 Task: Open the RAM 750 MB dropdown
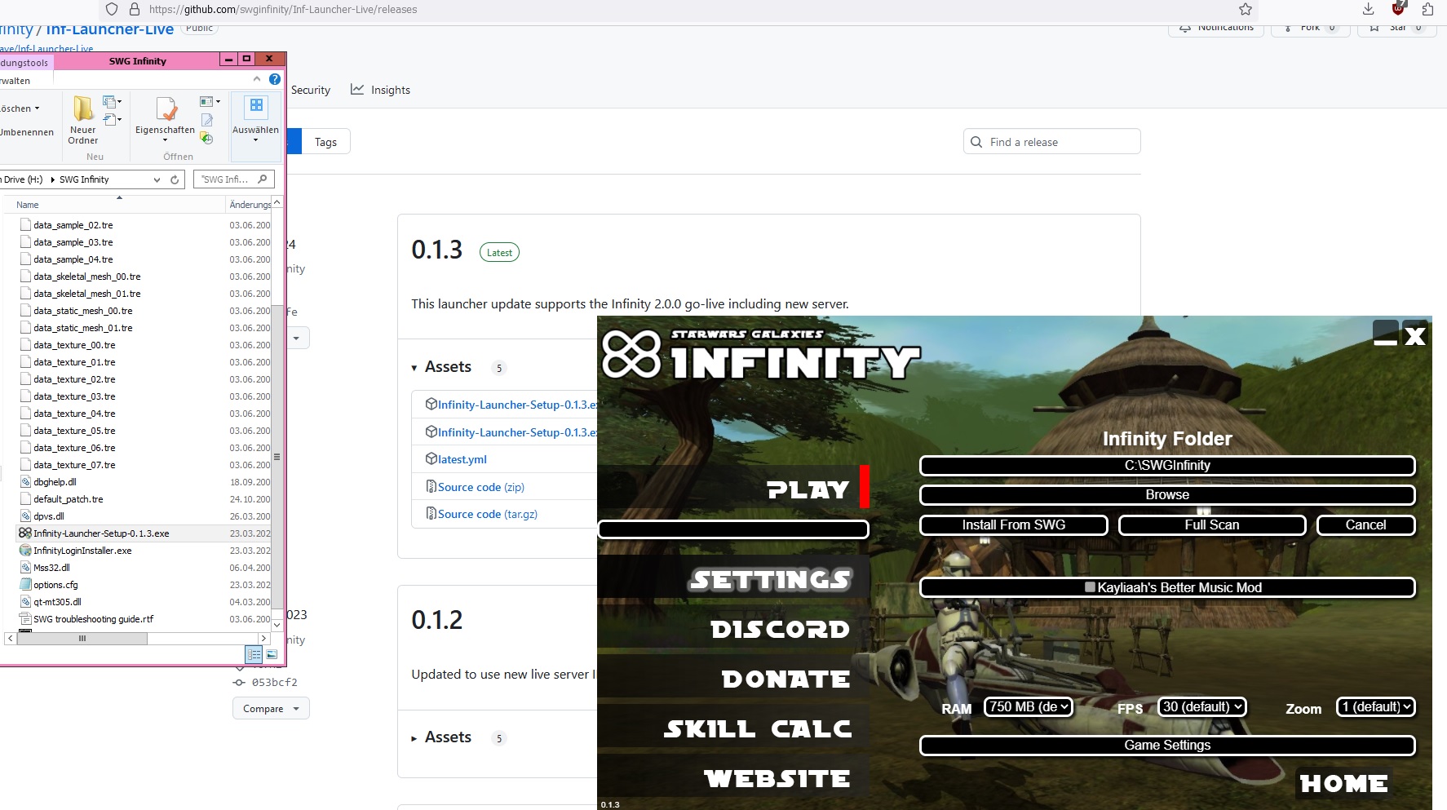click(1028, 707)
